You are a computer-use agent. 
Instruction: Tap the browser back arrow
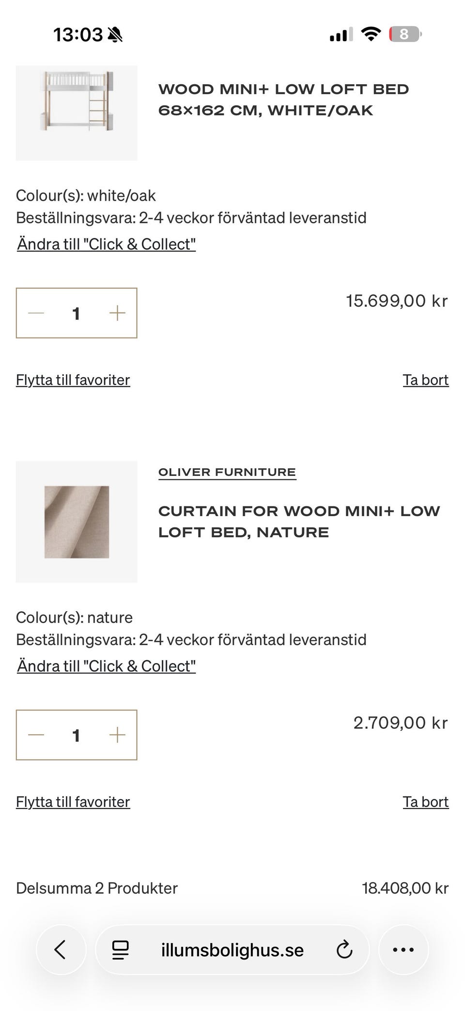pyautogui.click(x=61, y=949)
